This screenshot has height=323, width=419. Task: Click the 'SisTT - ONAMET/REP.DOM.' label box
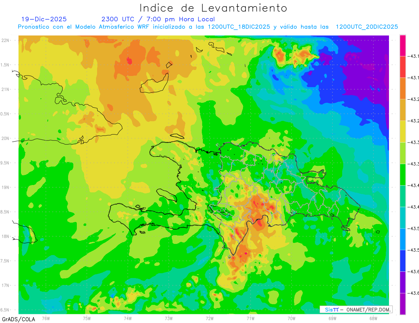[356, 309]
